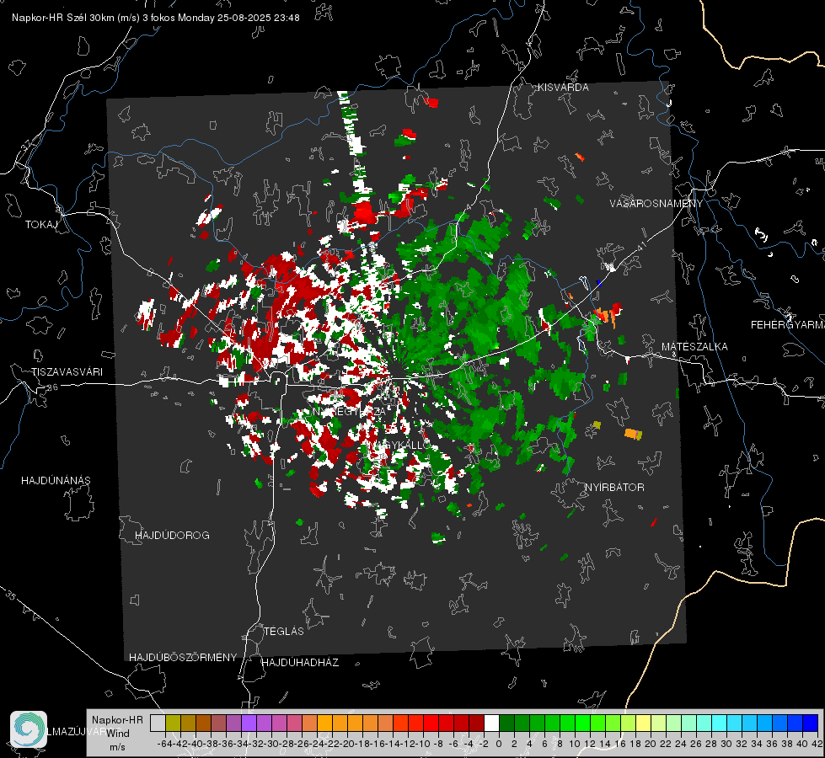Screen dimensions: 825x758
Task: Select the gray leftmost legend swatch
Action: [x=158, y=723]
